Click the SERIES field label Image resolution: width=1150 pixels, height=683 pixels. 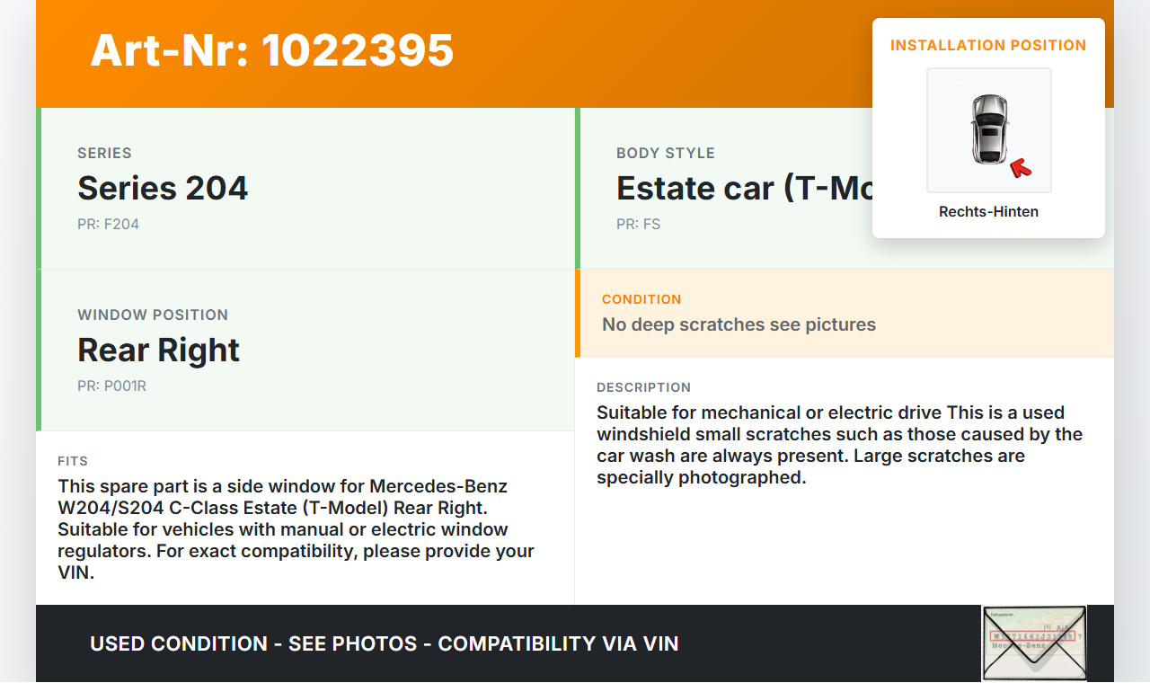click(104, 154)
